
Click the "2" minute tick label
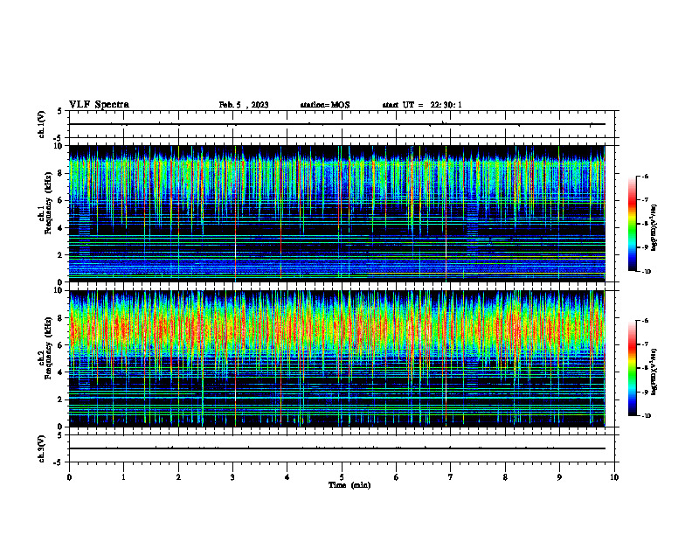point(178,477)
